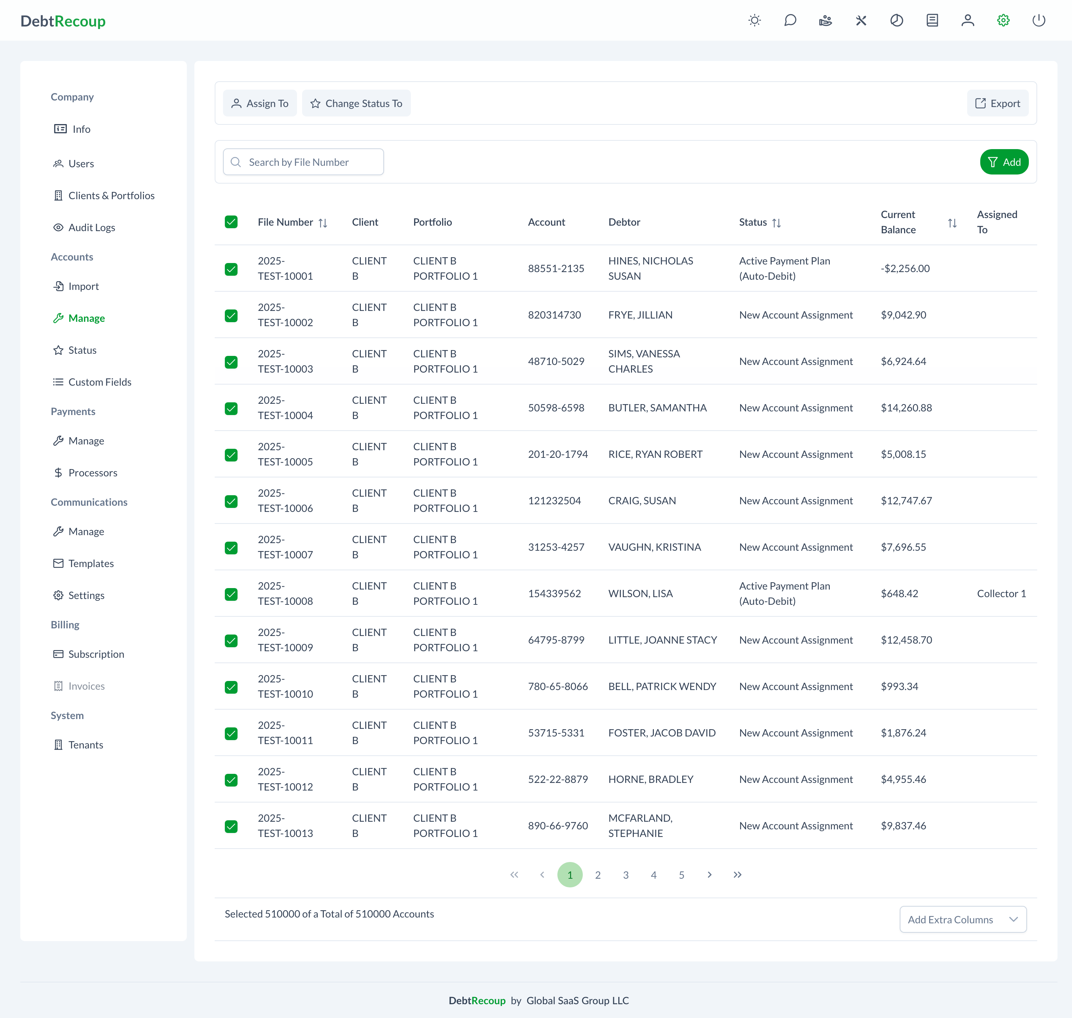The image size is (1072, 1018).
Task: Click the power logout icon
Action: 1038,21
